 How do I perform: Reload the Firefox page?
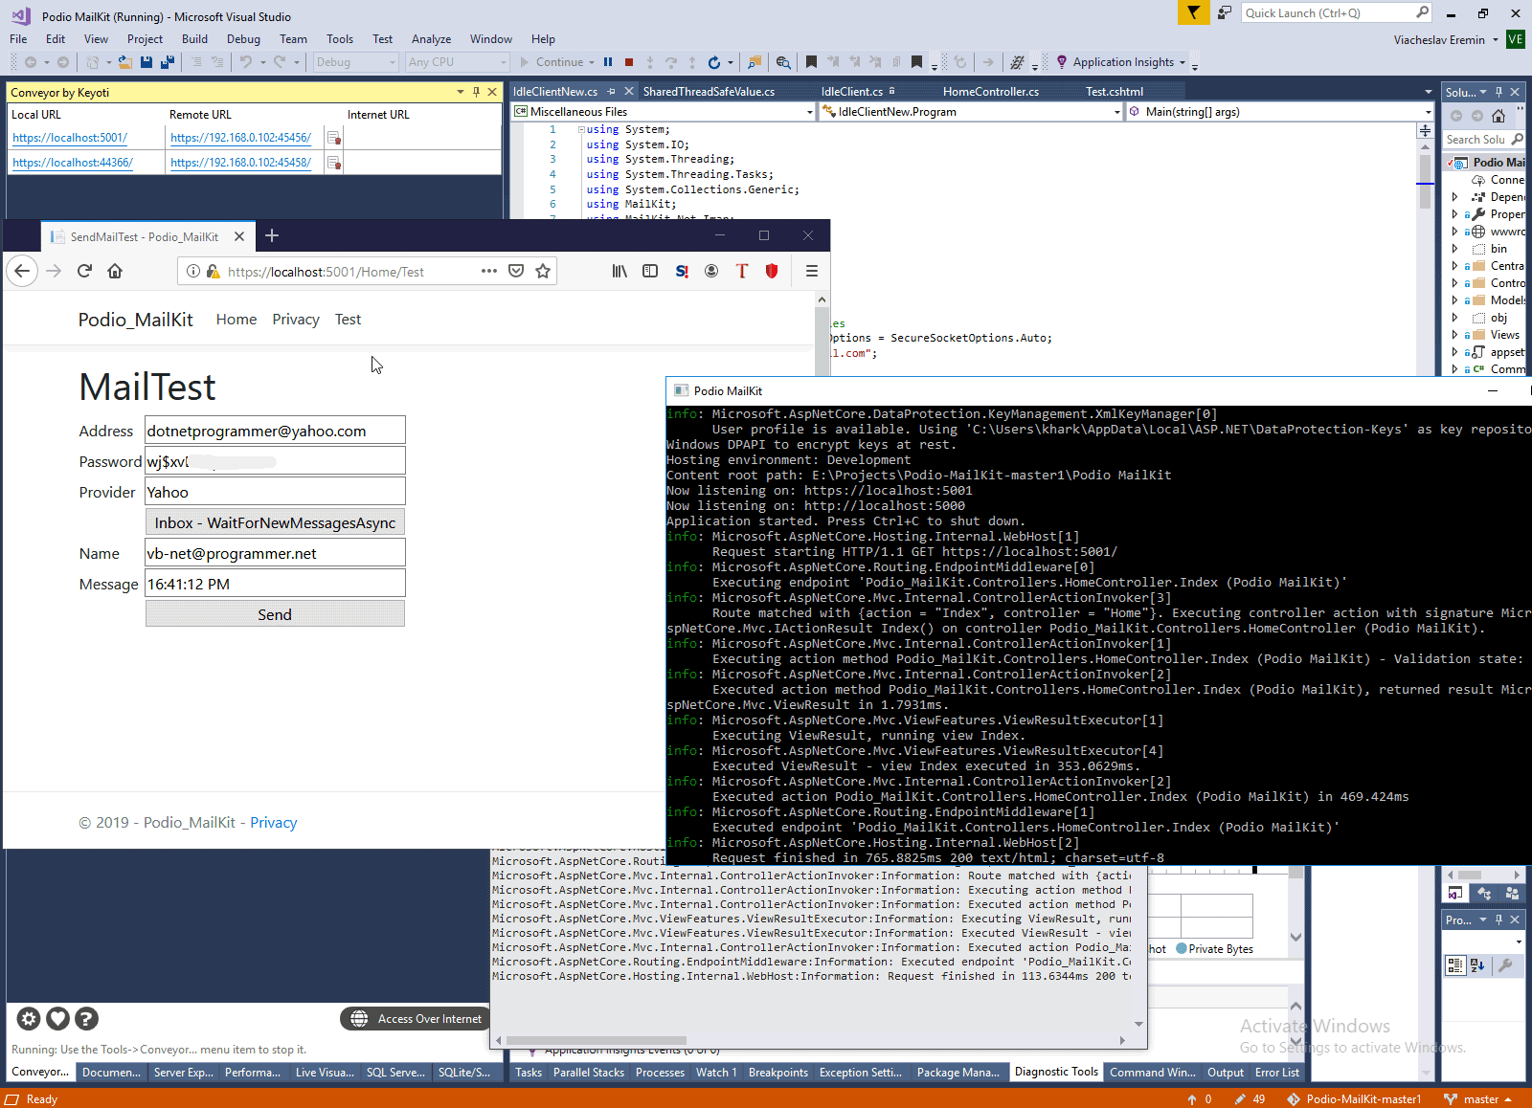point(84,271)
